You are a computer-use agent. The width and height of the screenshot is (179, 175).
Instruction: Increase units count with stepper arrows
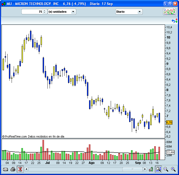pos(44,11)
